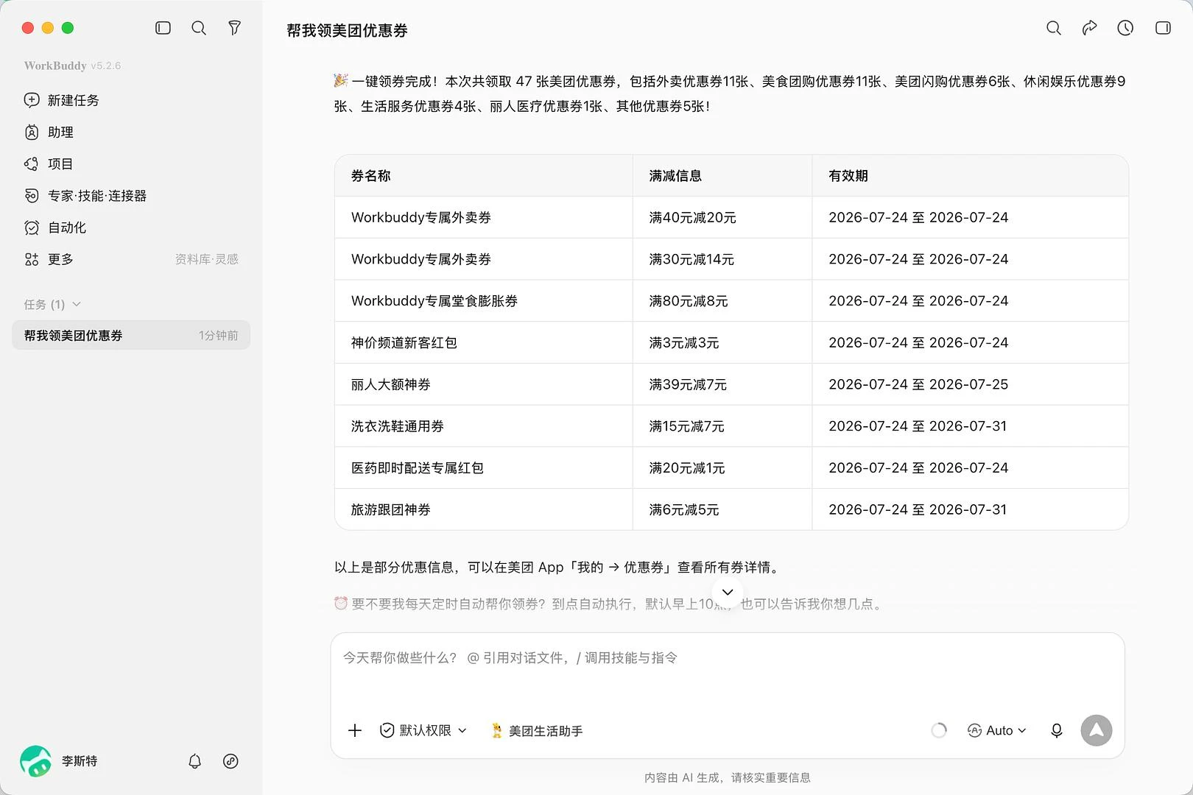The image size is (1193, 795).
Task: Click the version label v5.2.6
Action: 106,66
